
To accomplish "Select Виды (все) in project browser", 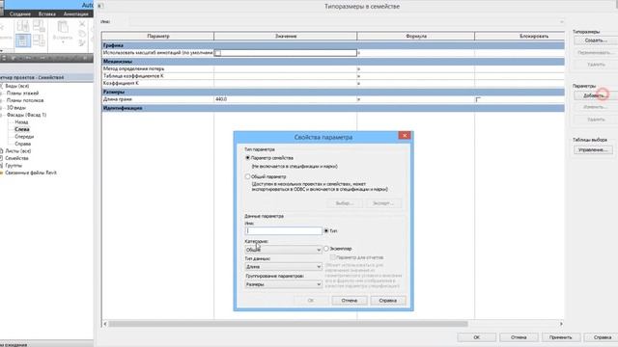I will coord(17,86).
